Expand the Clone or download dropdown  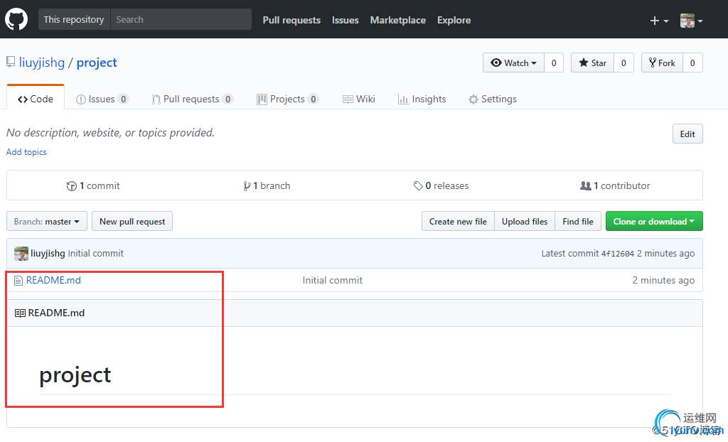[x=654, y=222]
